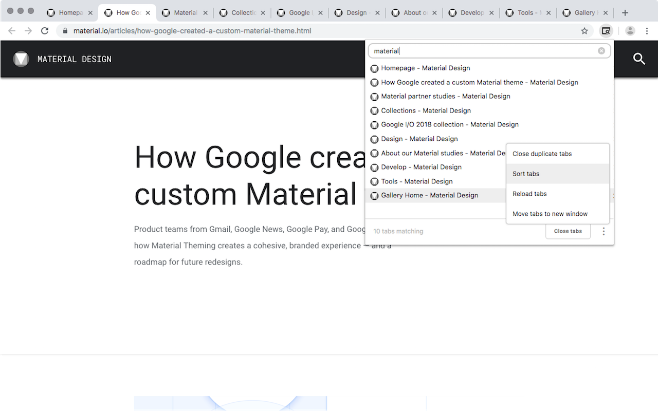Viewport: 658px width, 411px height.
Task: Click the tab search extension icon in toolbar
Action: pos(606,31)
